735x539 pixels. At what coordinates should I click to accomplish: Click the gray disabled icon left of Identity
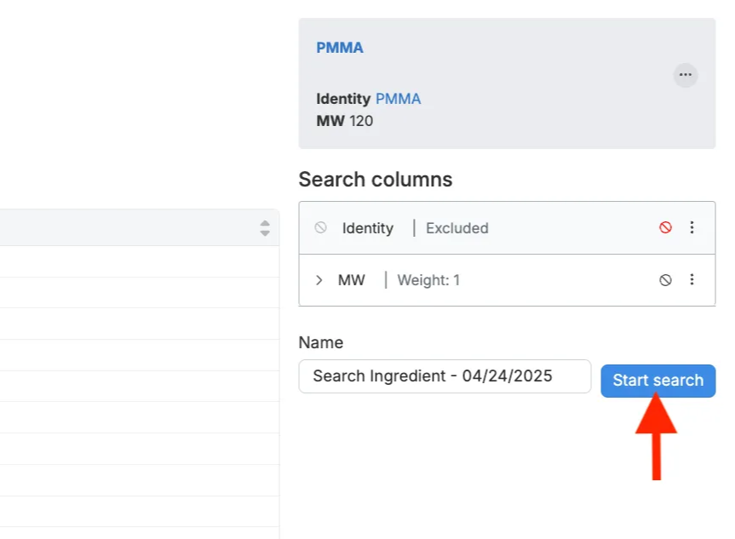(320, 227)
